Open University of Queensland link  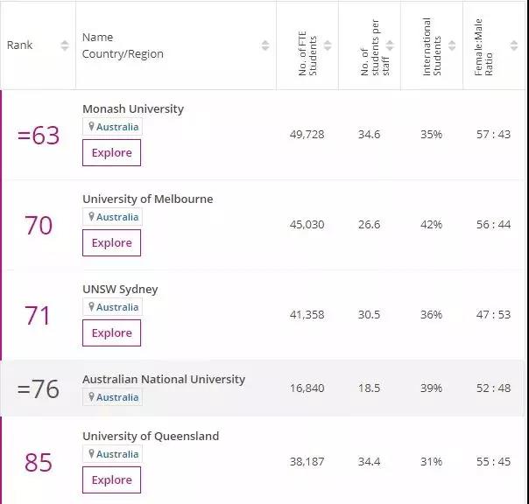(151, 436)
